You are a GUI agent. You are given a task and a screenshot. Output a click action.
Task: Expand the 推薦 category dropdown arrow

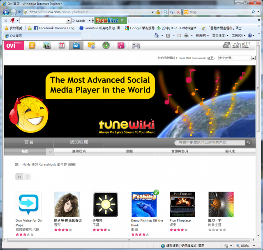50,151
